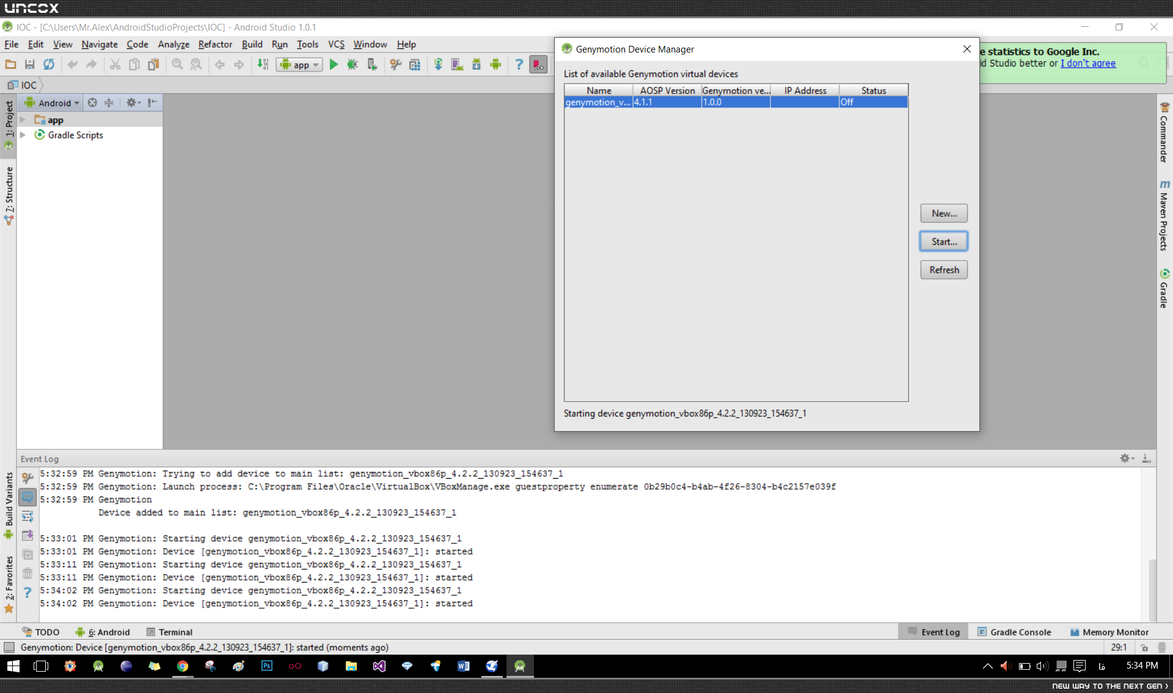Open the SDK Manager icon
This screenshot has width=1173, height=693.
coord(477,64)
